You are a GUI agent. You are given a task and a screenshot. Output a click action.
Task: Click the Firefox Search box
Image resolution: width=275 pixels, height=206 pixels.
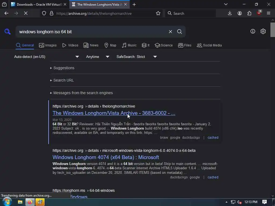click(x=190, y=13)
